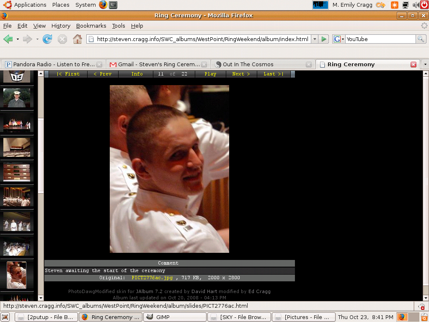Click the green Back arrow button
429x322 pixels.
[x=8, y=39]
